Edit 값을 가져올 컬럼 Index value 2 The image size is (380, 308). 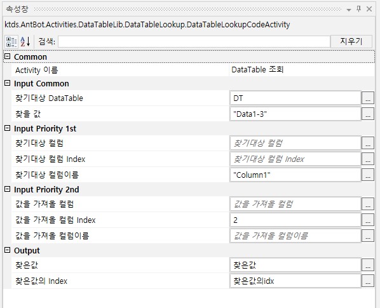pyautogui.click(x=295, y=220)
